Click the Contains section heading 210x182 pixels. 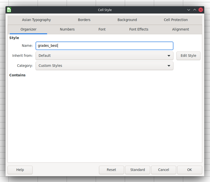click(x=17, y=75)
